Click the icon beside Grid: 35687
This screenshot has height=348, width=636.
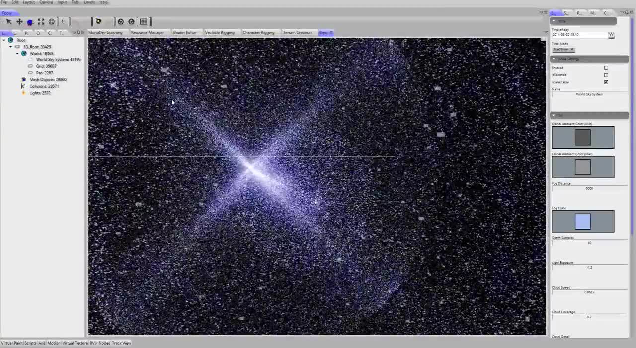(x=30, y=66)
